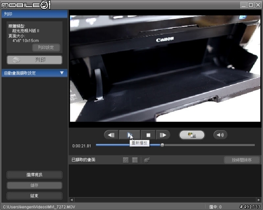Maximize the application window
The height and width of the screenshot is (210, 263).
[251, 5]
